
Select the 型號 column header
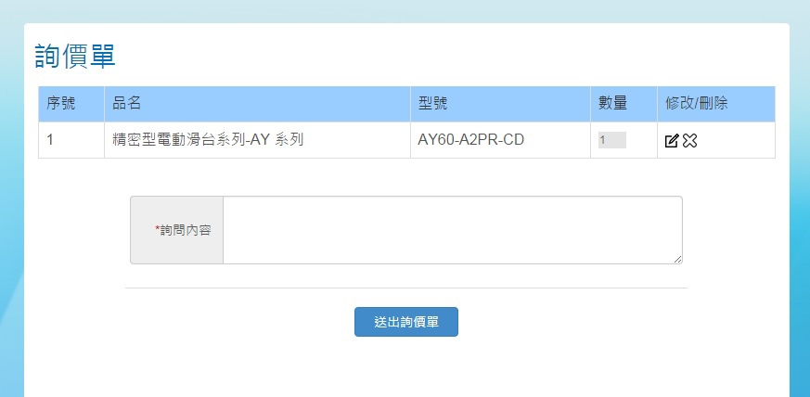[501, 104]
